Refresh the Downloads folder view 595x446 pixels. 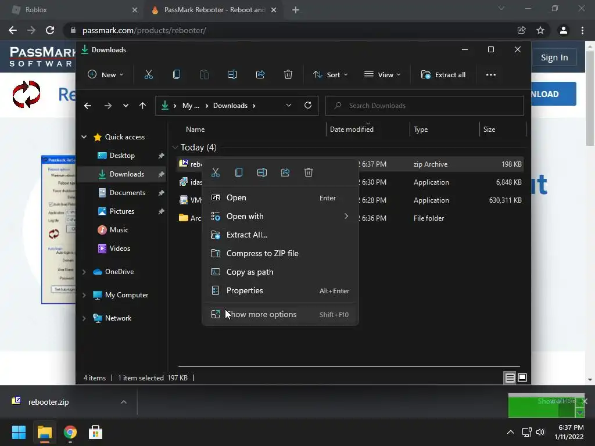click(x=308, y=106)
